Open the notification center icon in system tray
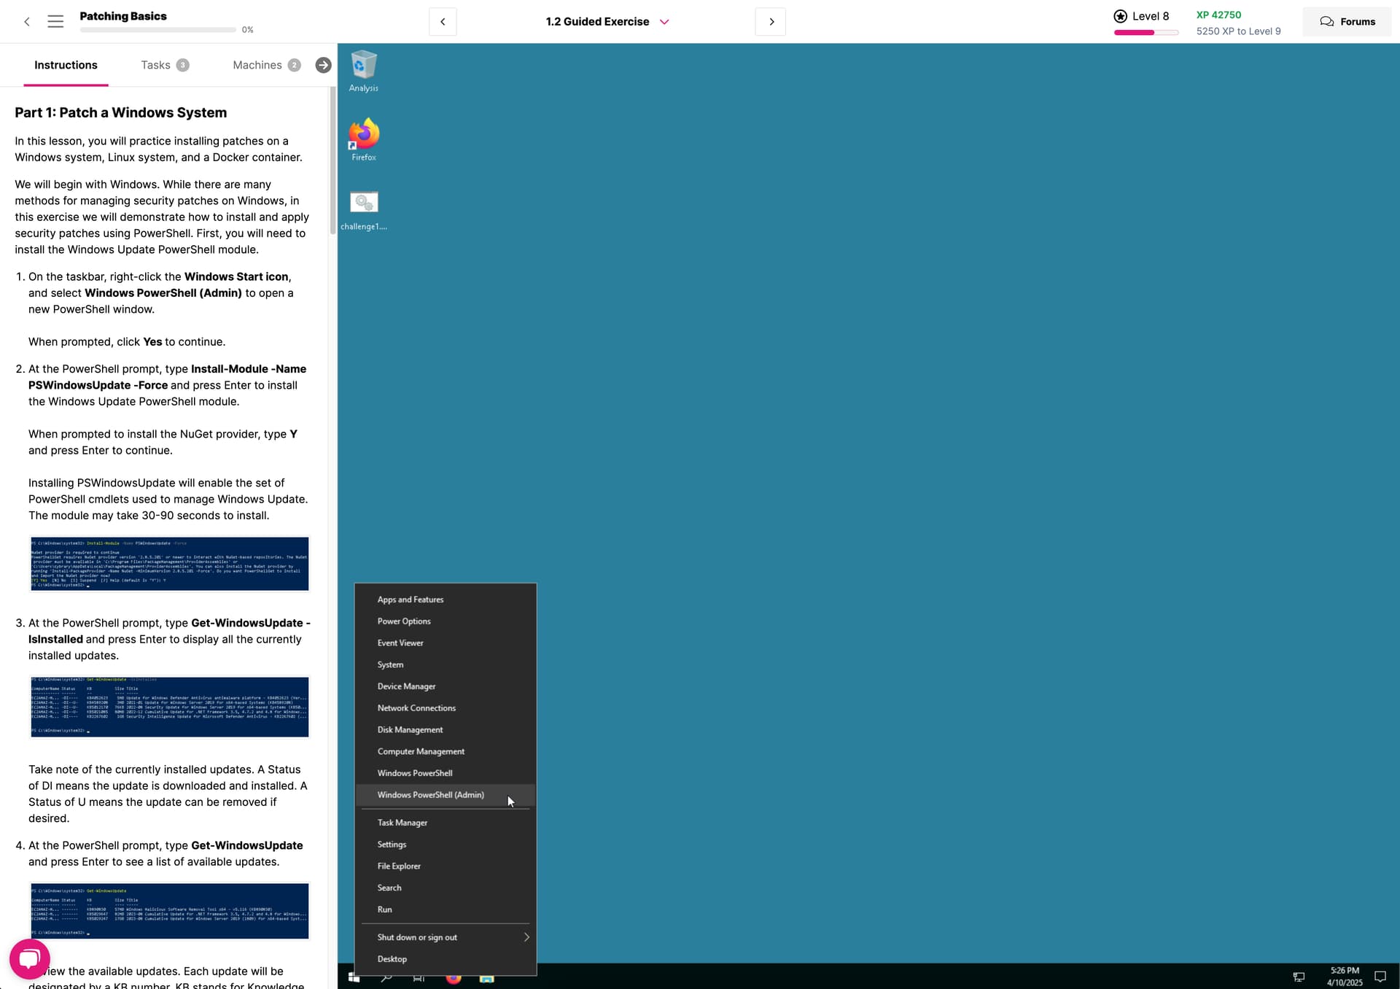 point(1380,977)
